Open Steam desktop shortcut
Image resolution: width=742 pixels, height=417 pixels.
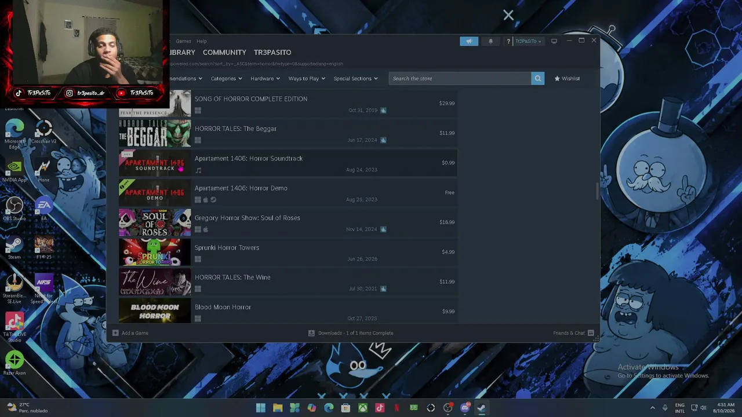(x=14, y=248)
